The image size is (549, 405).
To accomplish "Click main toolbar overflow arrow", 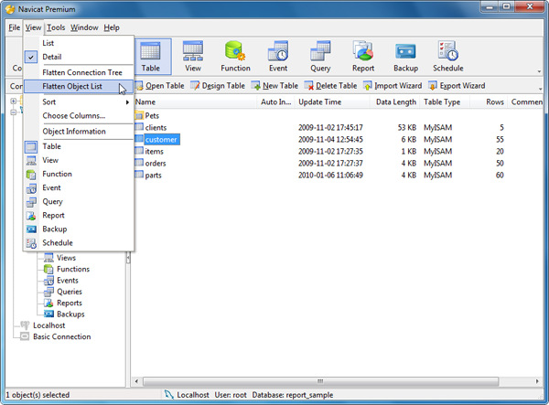I will click(539, 71).
